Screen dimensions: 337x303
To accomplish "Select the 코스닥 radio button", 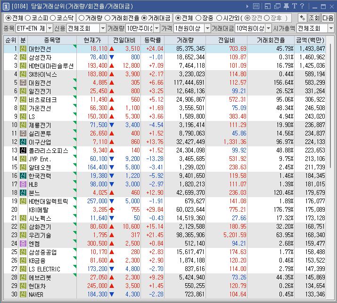I will 53,18.
